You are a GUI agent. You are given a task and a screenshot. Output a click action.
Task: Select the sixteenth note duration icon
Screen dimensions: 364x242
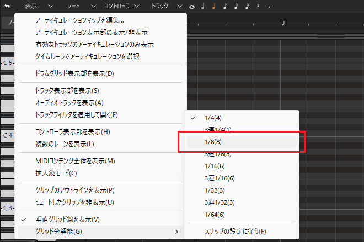(x=236, y=7)
